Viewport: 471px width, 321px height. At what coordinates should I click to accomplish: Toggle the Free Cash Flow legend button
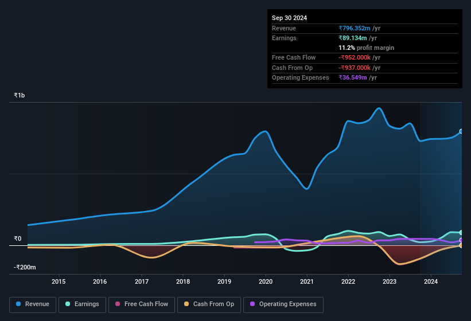[x=142, y=305]
